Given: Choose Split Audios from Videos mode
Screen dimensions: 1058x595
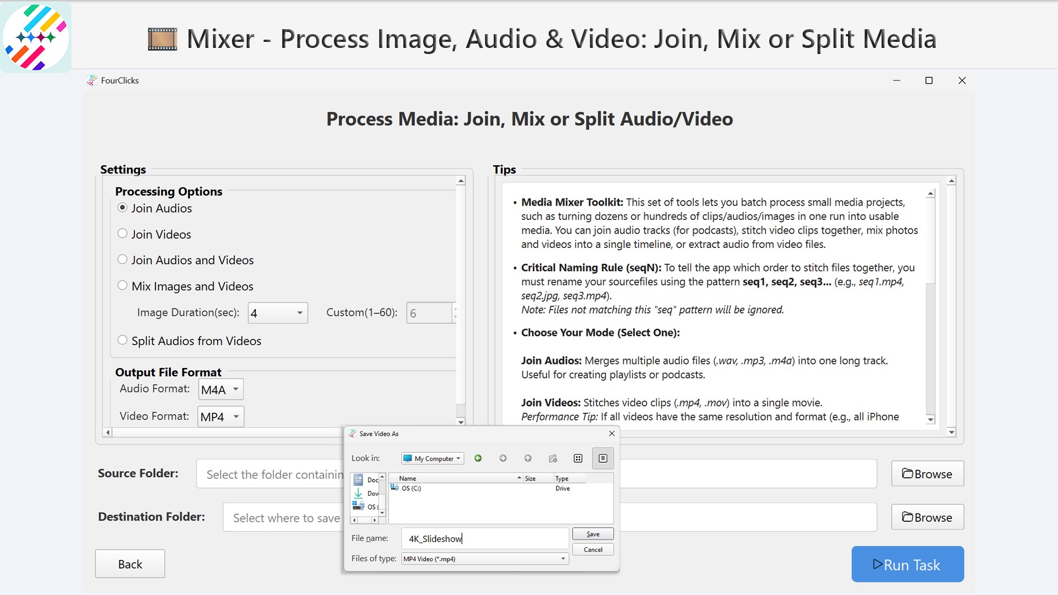Looking at the screenshot, I should click(x=122, y=340).
